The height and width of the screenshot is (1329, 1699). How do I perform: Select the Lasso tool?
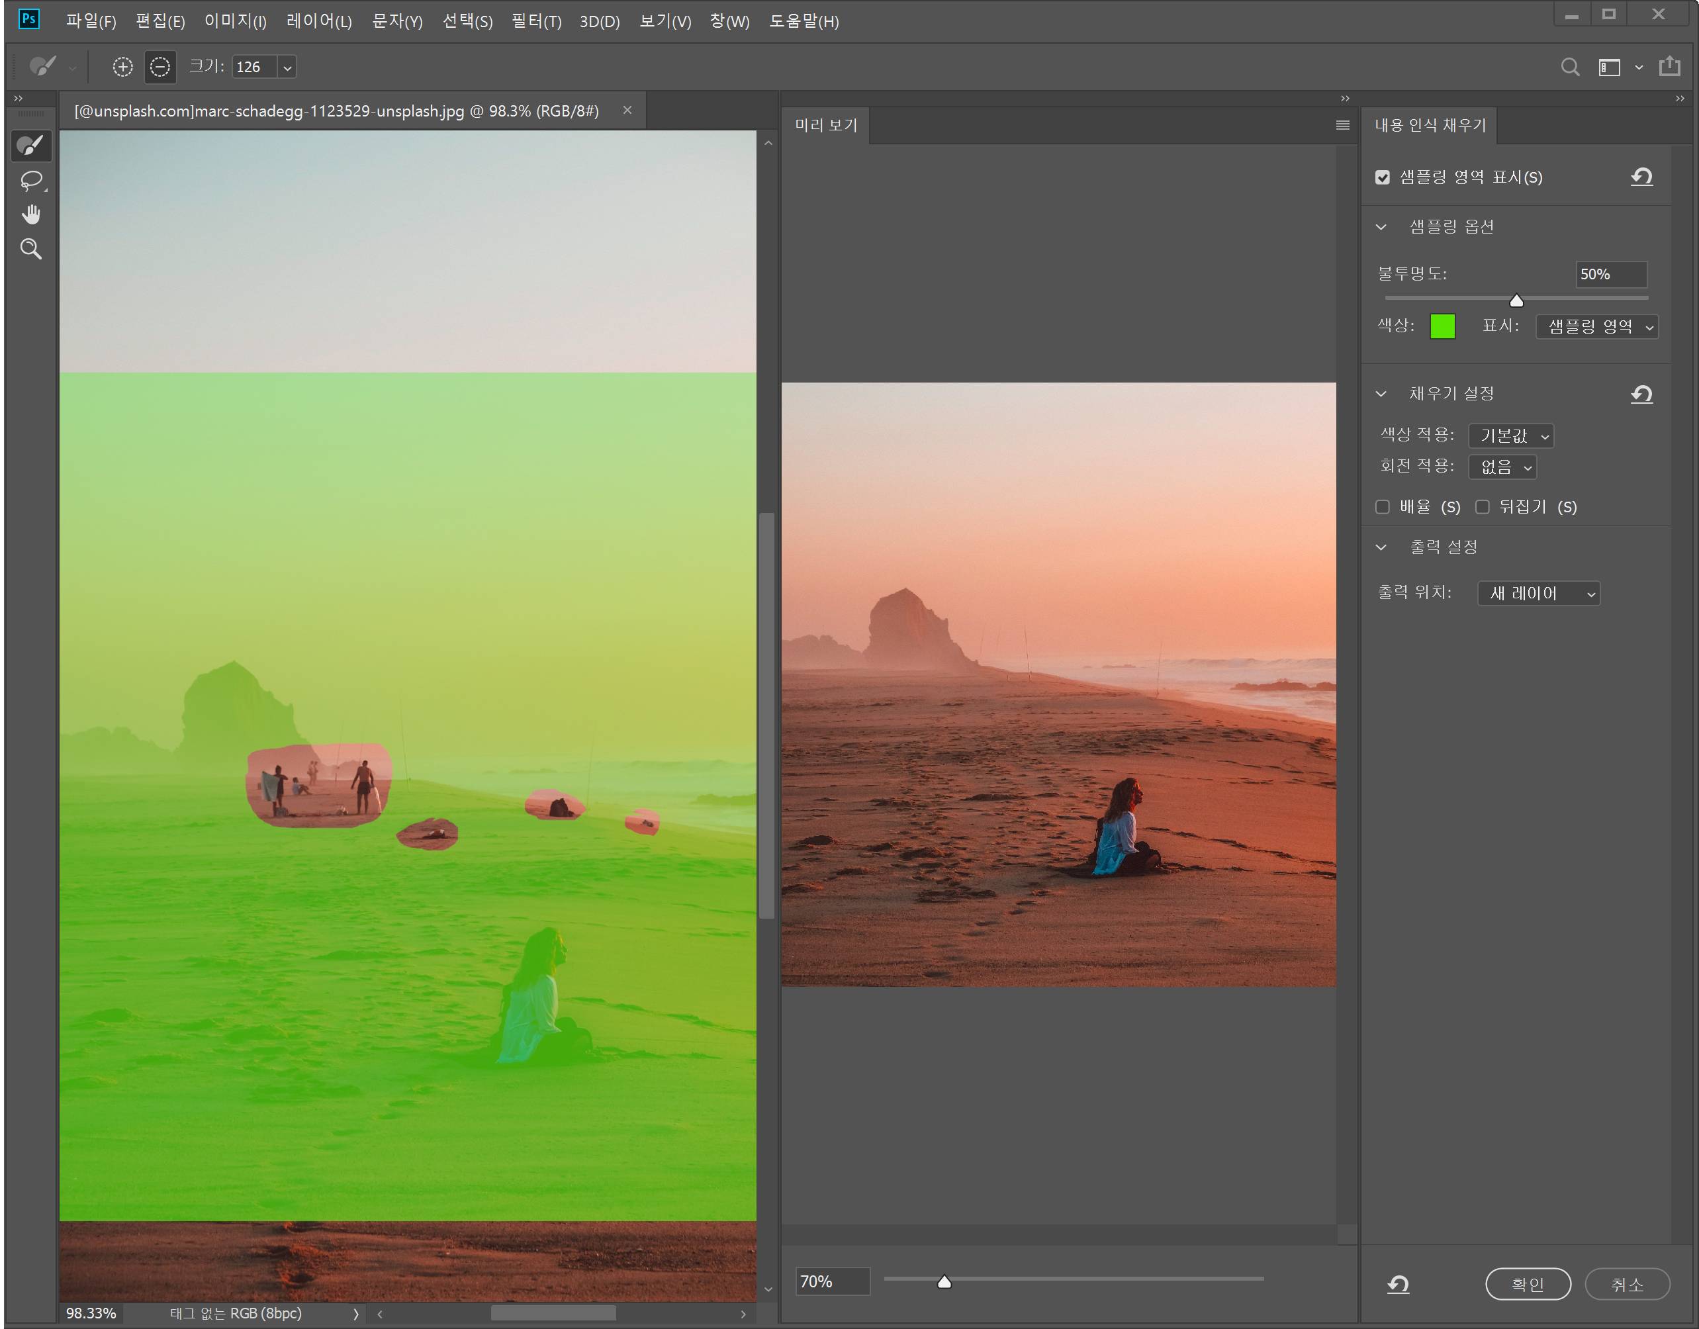point(31,181)
